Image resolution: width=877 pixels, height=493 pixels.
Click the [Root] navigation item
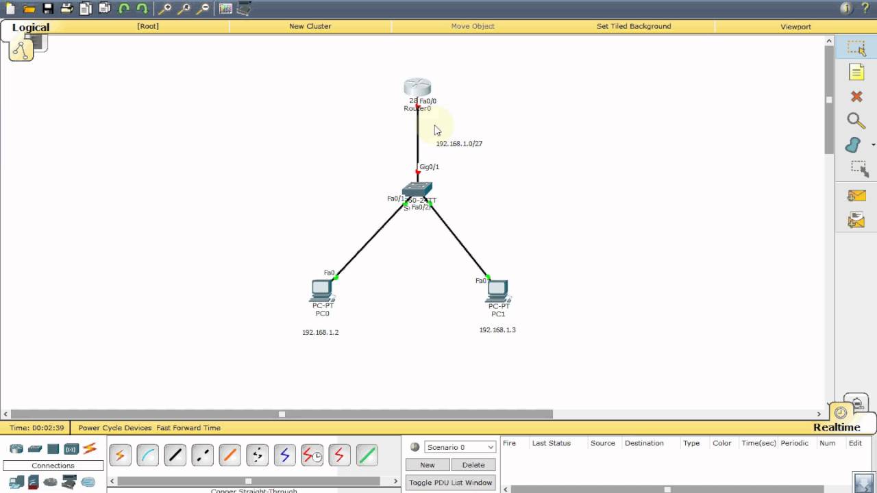147,26
